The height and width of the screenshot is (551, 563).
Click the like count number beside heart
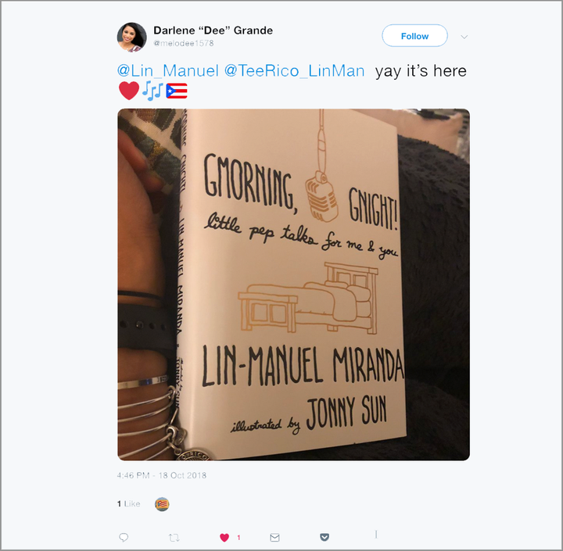coord(238,538)
